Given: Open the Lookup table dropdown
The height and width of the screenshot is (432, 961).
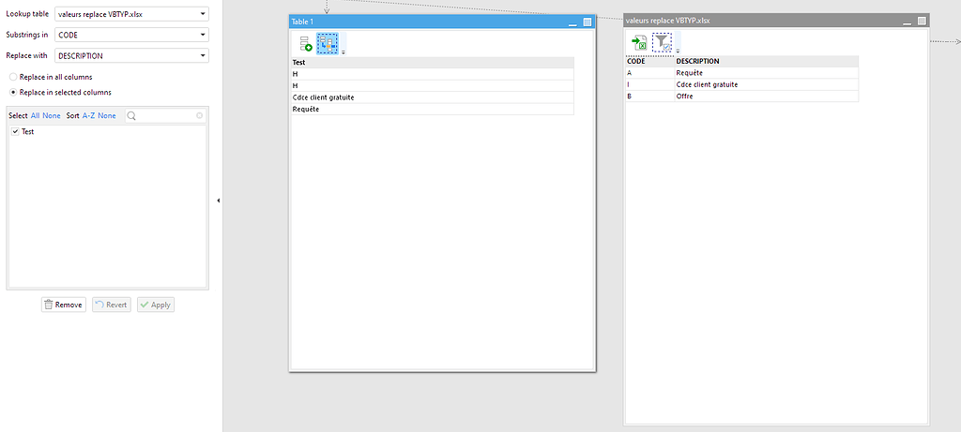Looking at the screenshot, I should coord(131,14).
